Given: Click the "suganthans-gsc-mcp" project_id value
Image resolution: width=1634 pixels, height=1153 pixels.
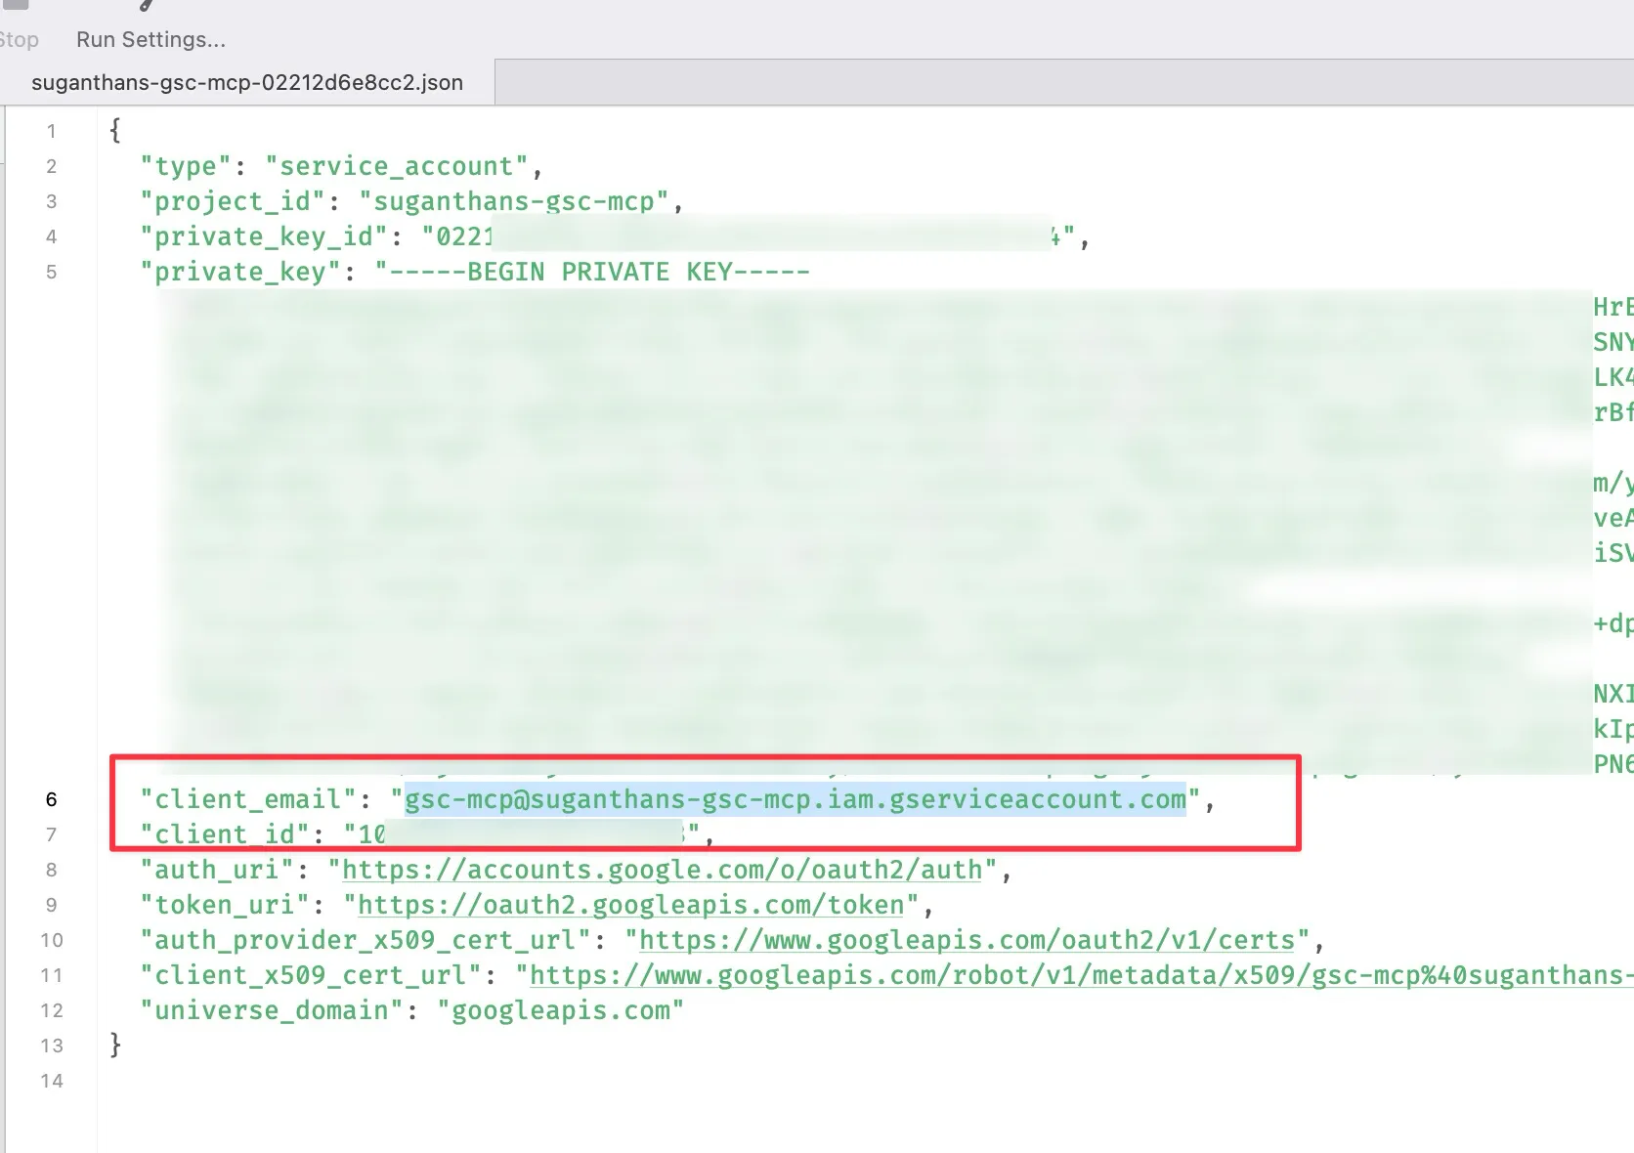Looking at the screenshot, I should point(513,201).
